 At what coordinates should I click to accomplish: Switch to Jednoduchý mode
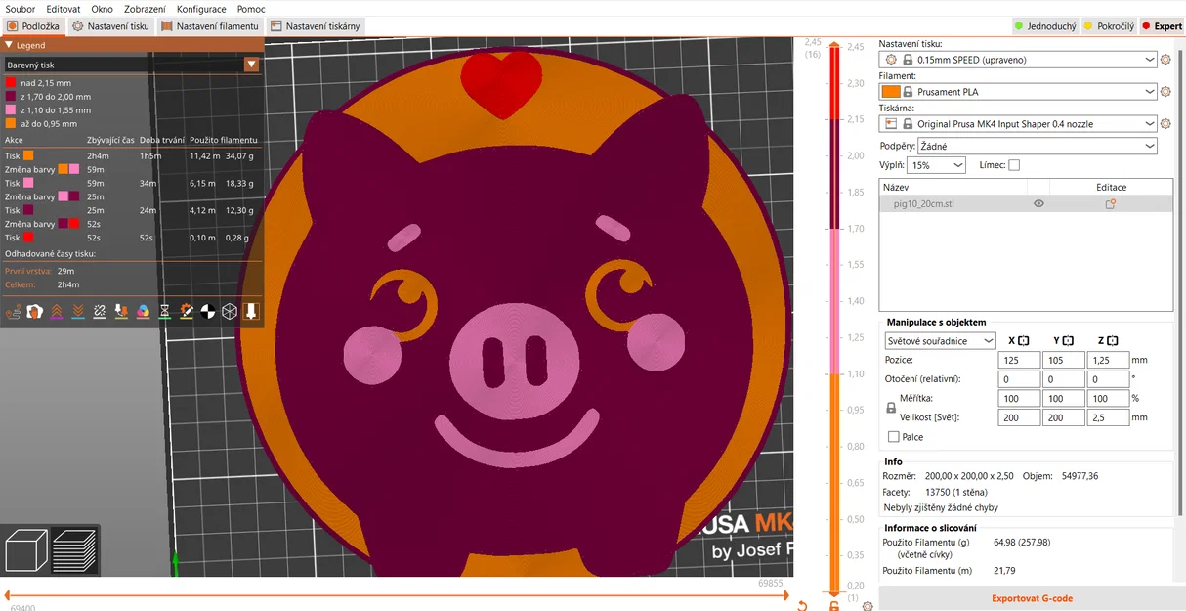point(1044,26)
